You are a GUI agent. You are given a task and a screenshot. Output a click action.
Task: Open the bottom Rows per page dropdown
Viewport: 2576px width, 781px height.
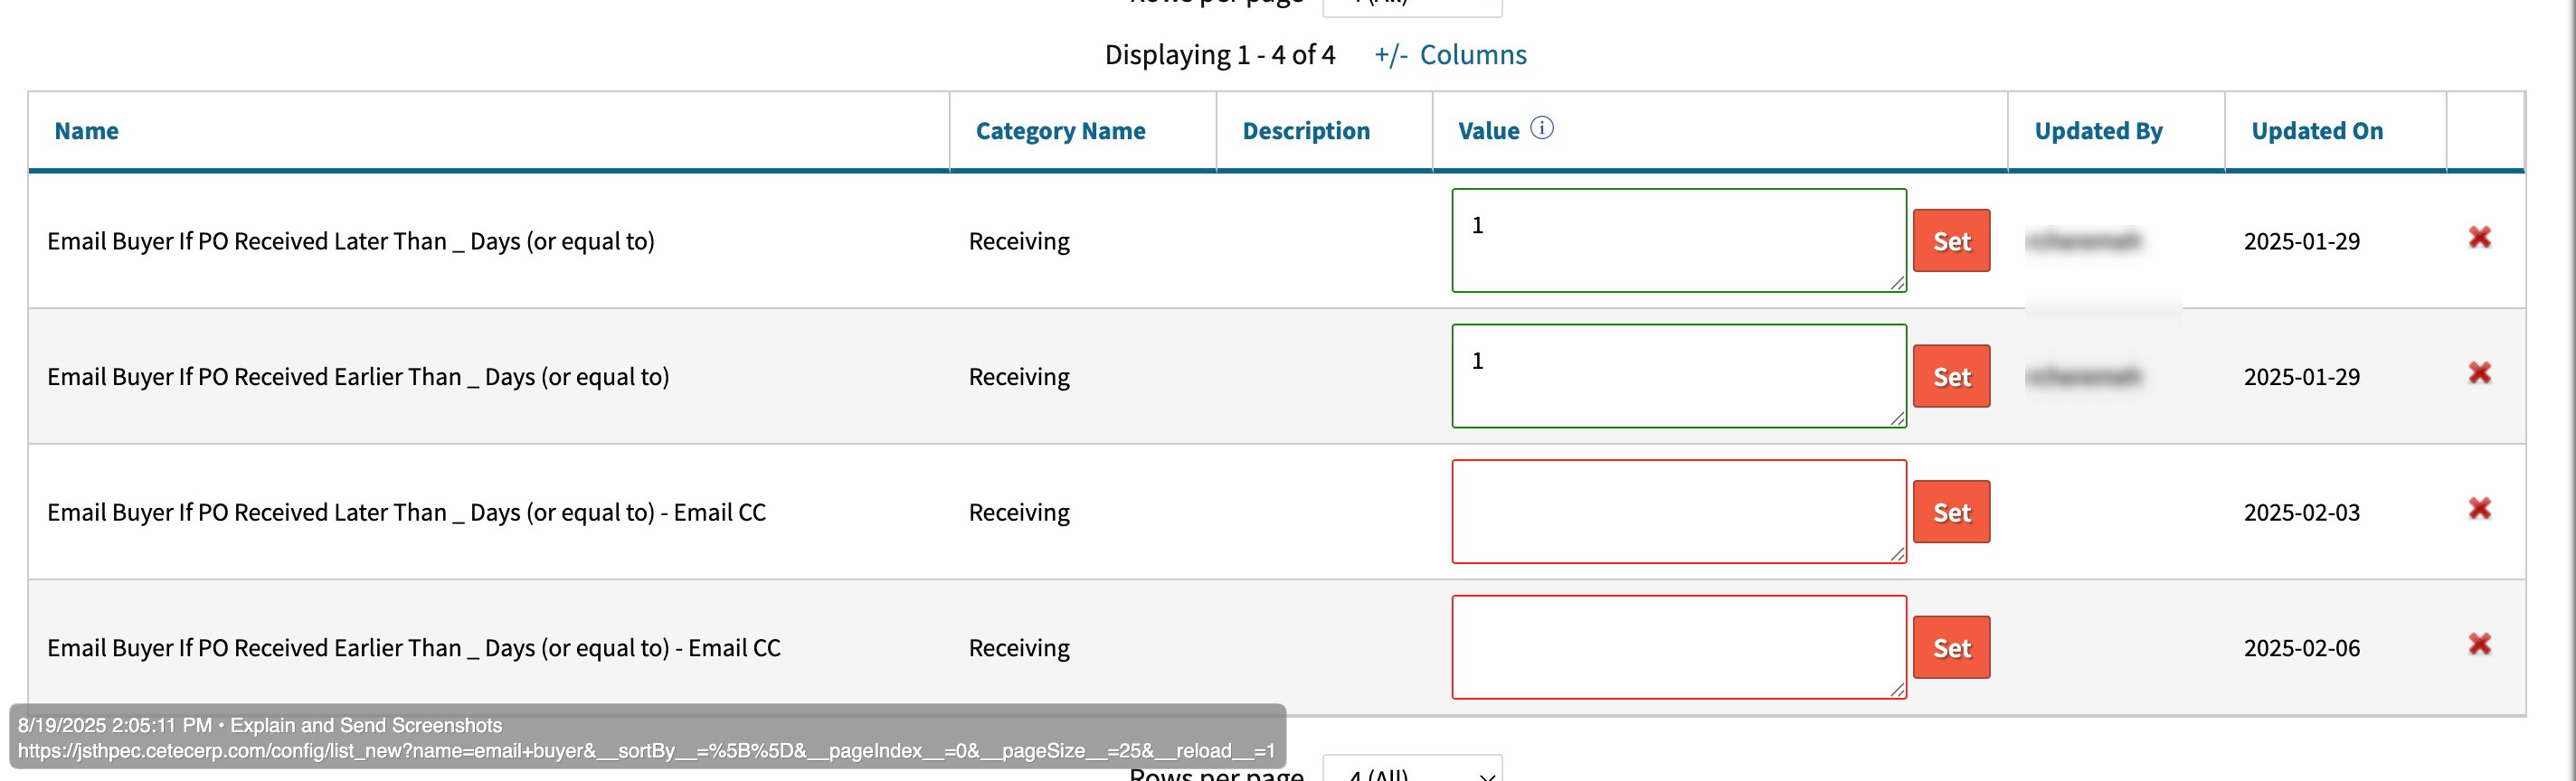(1412, 772)
